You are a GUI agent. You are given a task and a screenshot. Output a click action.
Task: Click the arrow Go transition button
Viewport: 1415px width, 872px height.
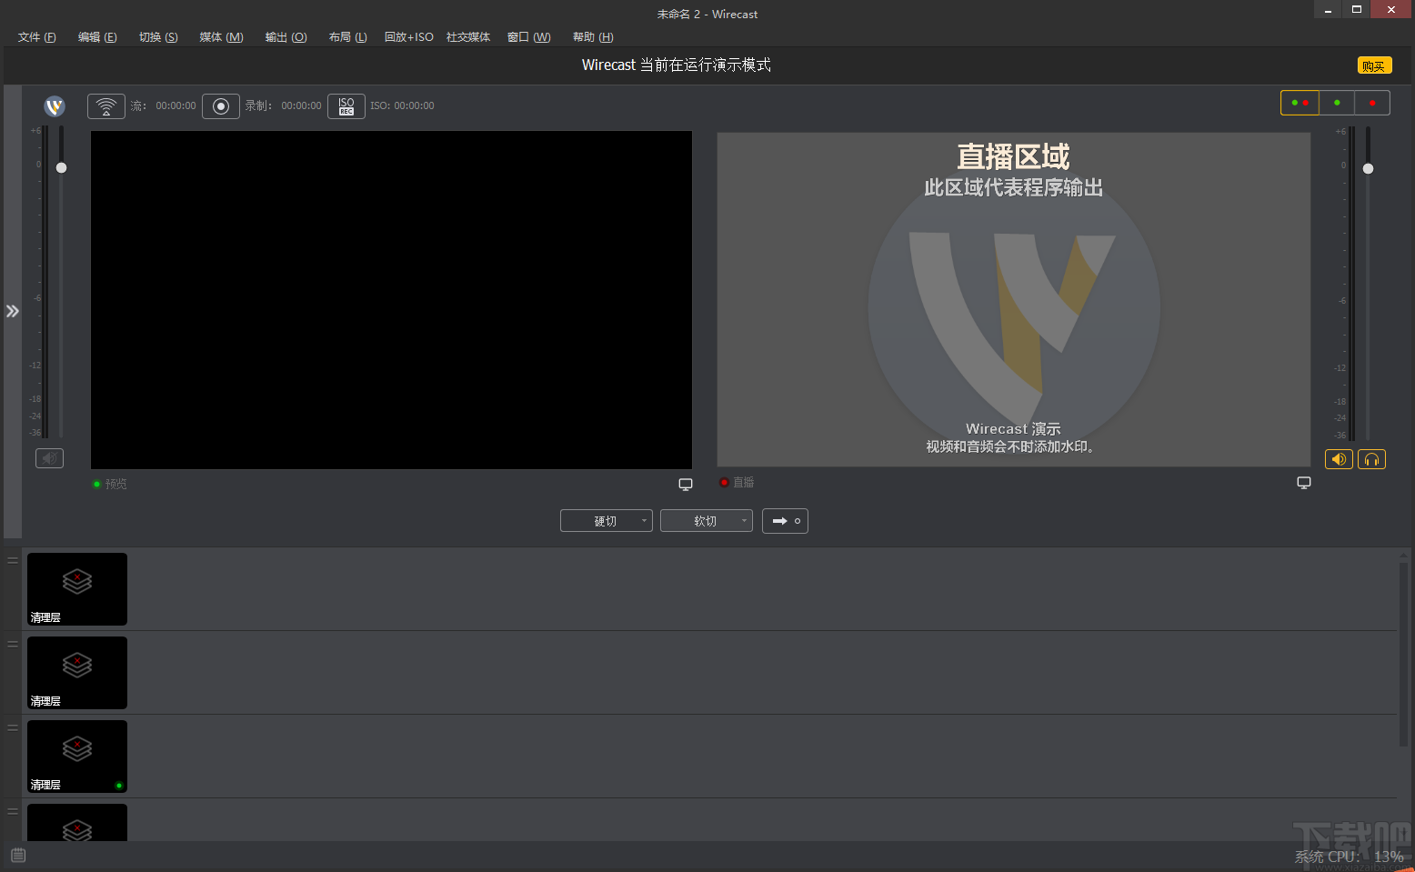click(785, 520)
